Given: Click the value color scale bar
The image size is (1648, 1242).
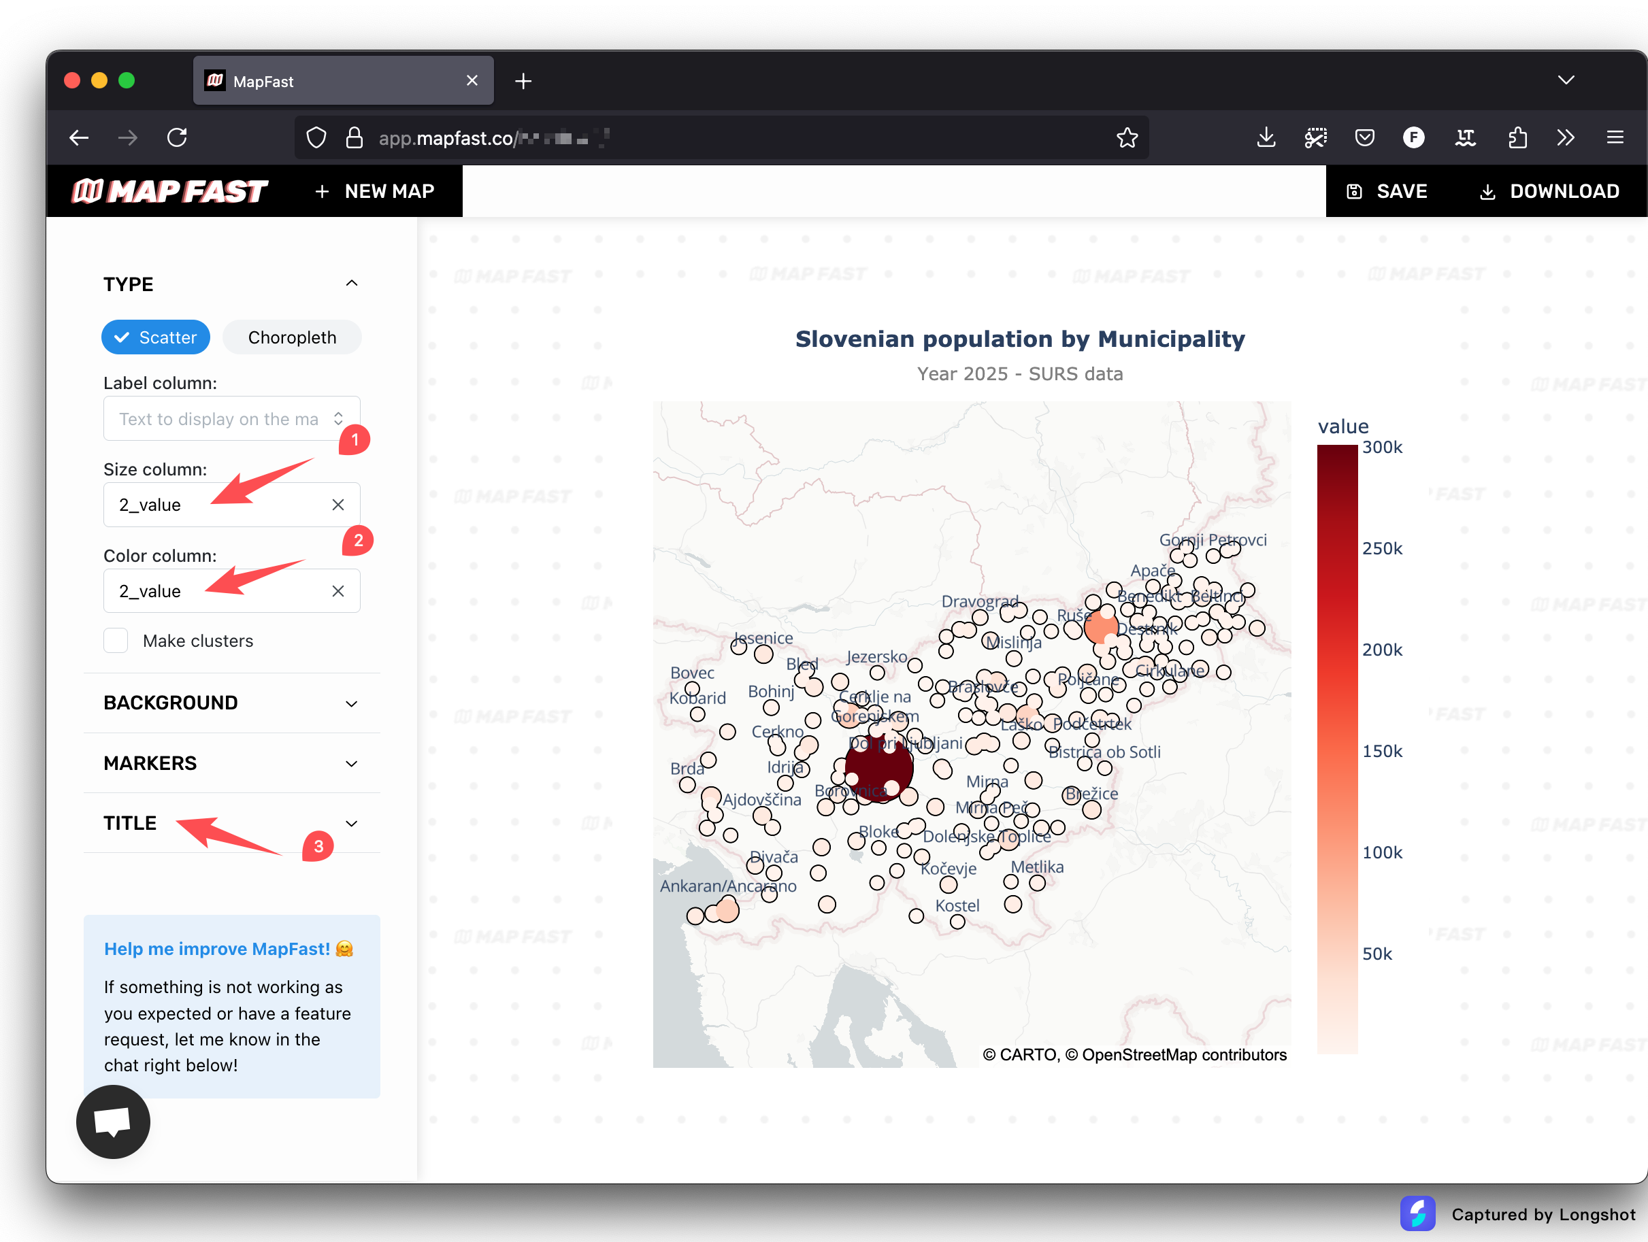Looking at the screenshot, I should click(1337, 750).
